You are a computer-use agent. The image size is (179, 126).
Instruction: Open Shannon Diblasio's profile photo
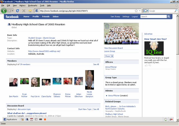tap(57, 81)
